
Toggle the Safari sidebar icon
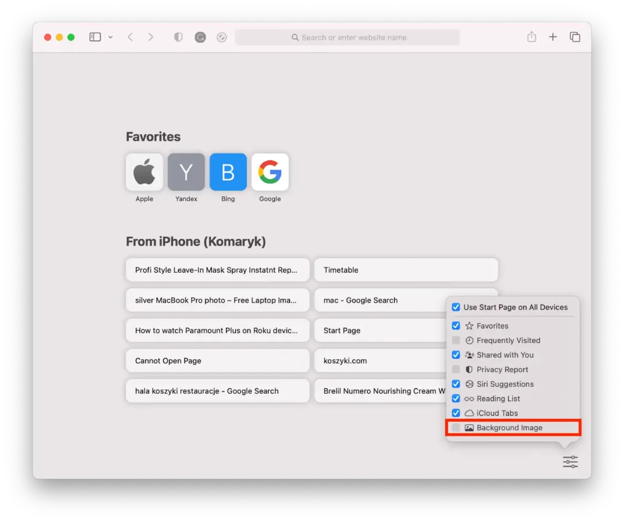coord(95,37)
